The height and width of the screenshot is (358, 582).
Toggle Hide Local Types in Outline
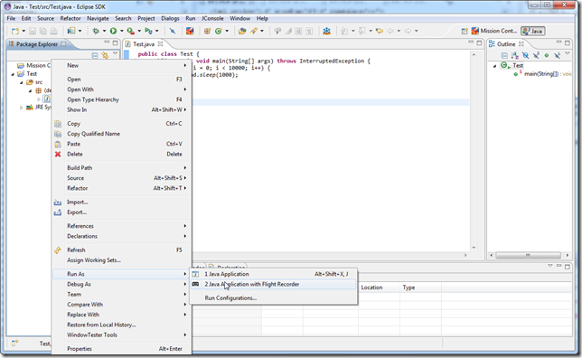[557, 55]
